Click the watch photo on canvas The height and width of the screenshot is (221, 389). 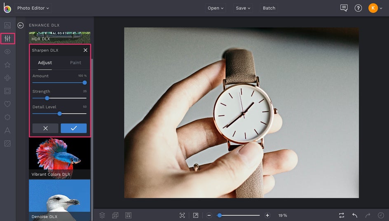pyautogui.click(x=241, y=113)
